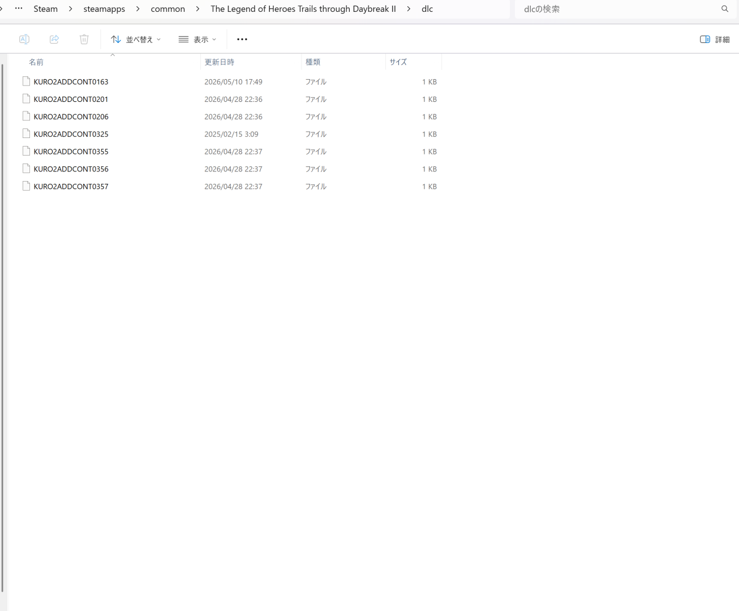Show hidden breadcrumb locations with ellipsis
The image size is (739, 611).
19,8
